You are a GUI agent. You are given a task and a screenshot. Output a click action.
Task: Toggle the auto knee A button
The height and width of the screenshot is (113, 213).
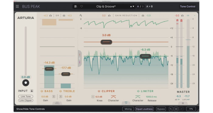[x=93, y=97]
